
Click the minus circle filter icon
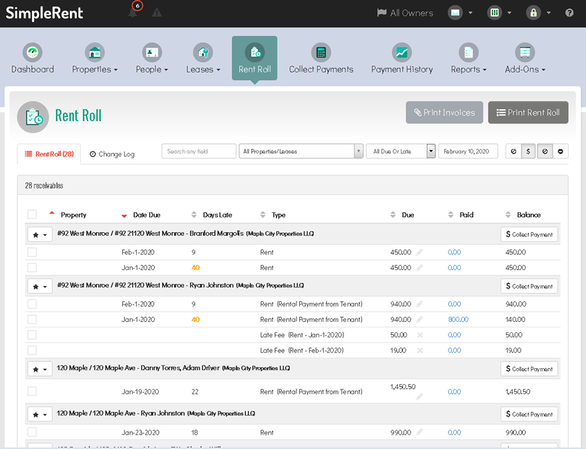tap(560, 151)
